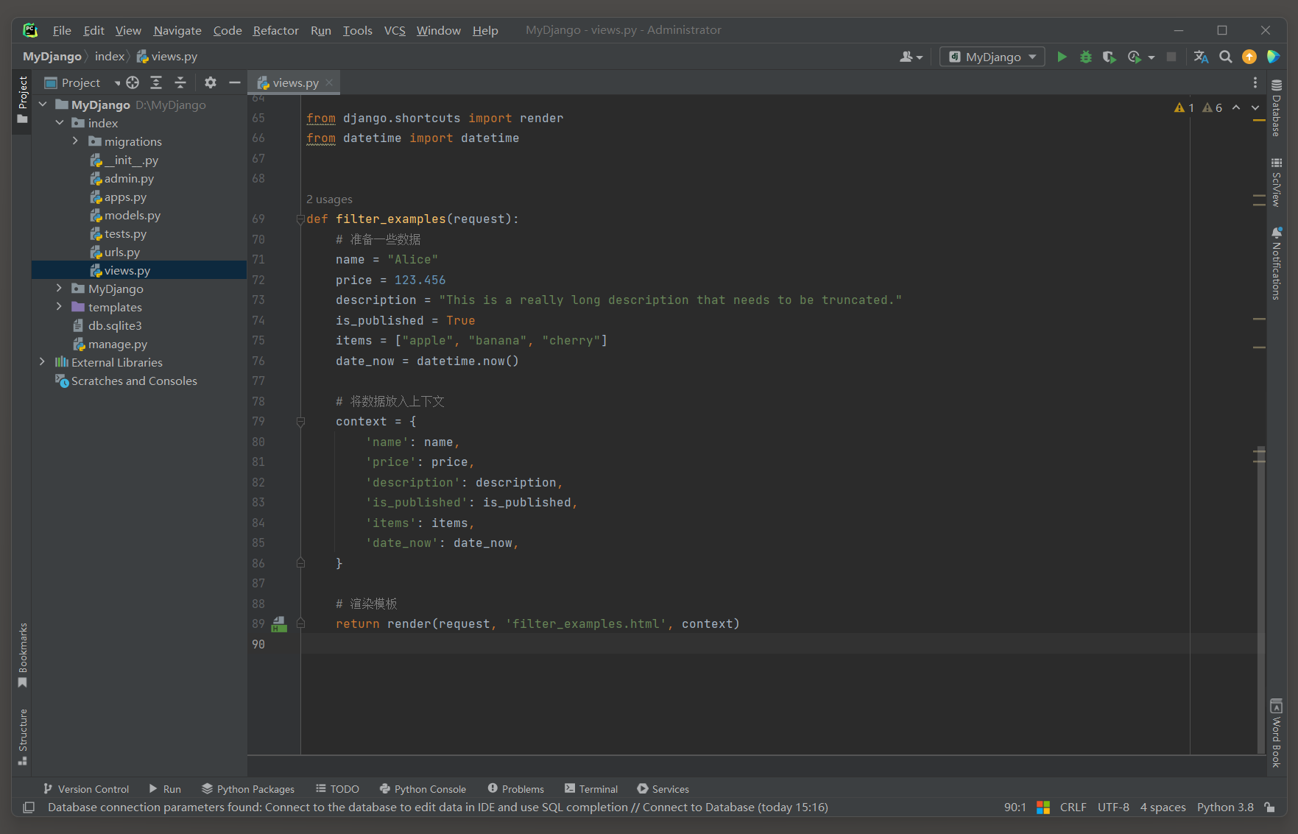
Task: Open the Bookmarks tool window
Action: pyautogui.click(x=23, y=655)
